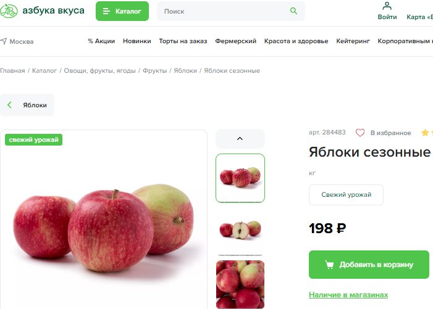Screen dimensions: 433x309
Task: Click the heart favorites icon
Action: pyautogui.click(x=360, y=133)
